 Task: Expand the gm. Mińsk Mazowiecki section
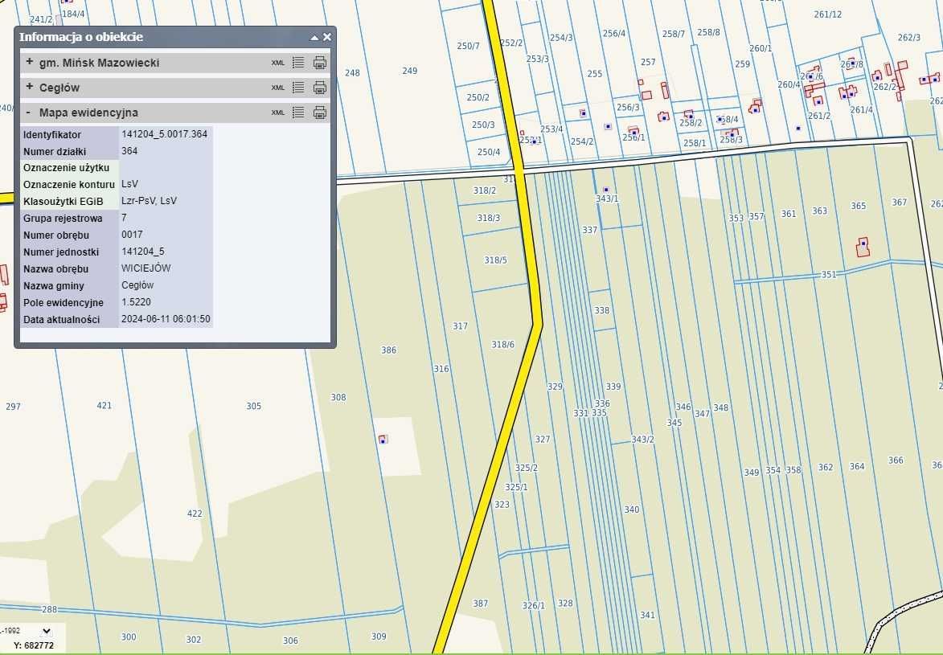coord(30,63)
